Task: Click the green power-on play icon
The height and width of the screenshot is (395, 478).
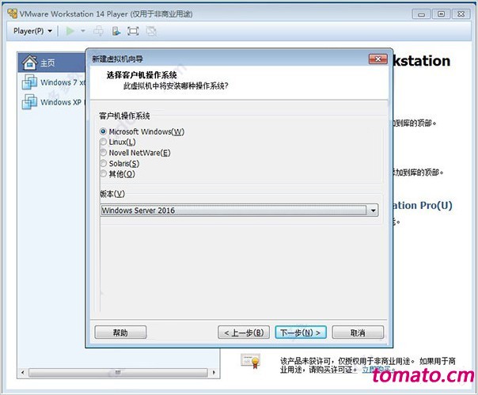Action: pyautogui.click(x=70, y=31)
